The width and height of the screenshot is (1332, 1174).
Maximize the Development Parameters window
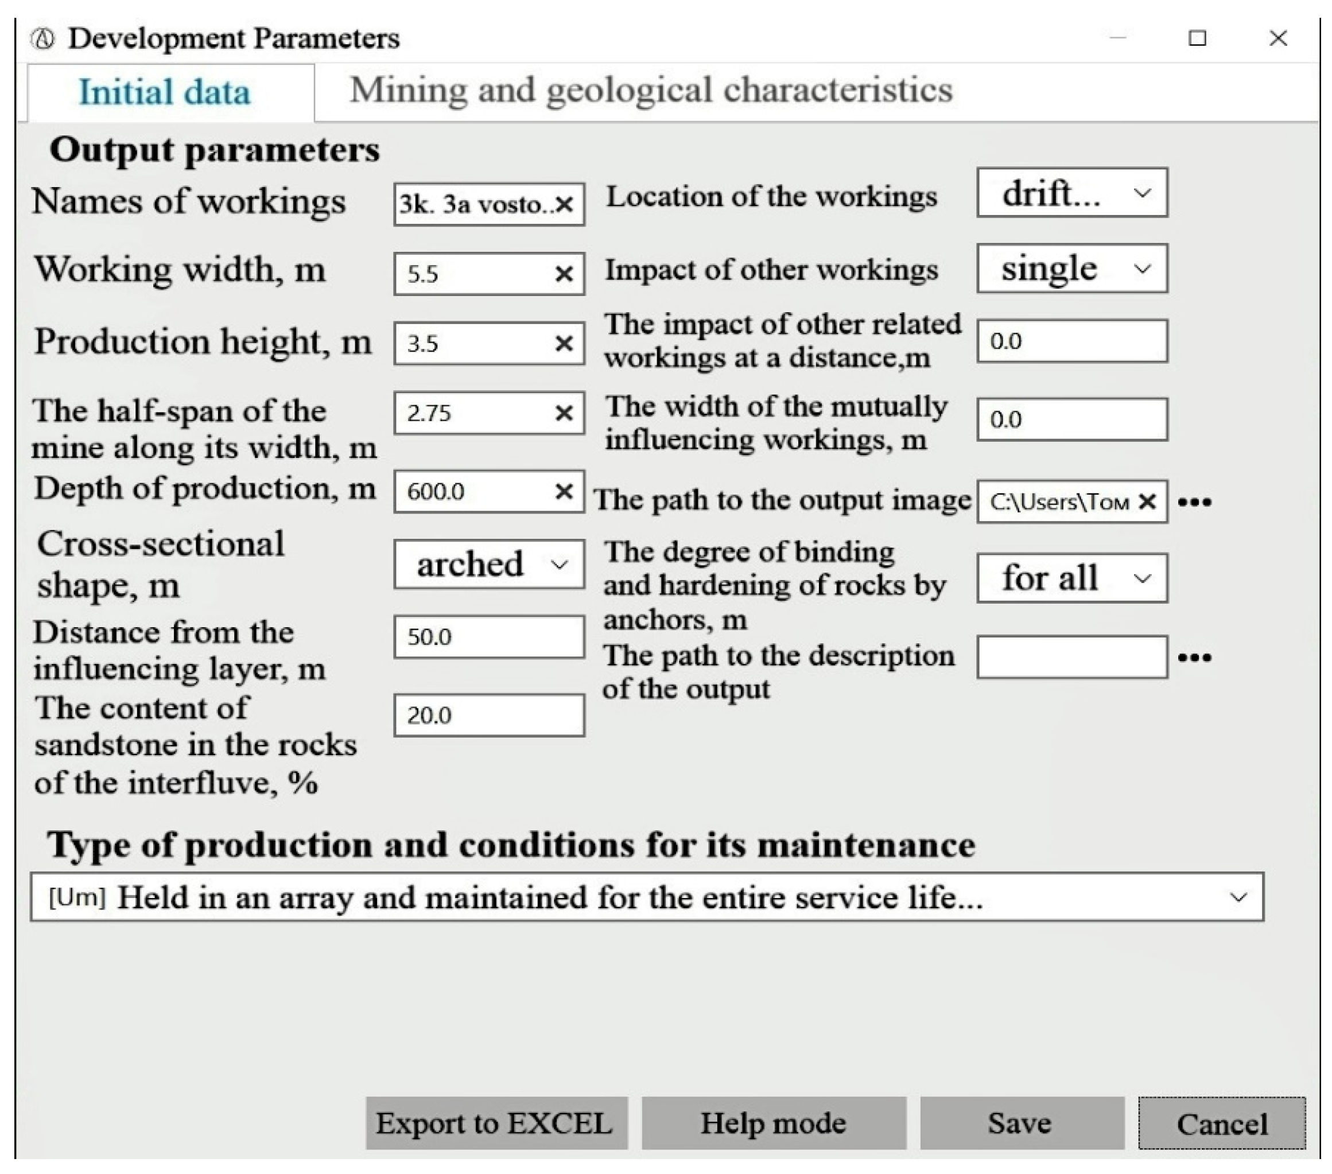1197,38
